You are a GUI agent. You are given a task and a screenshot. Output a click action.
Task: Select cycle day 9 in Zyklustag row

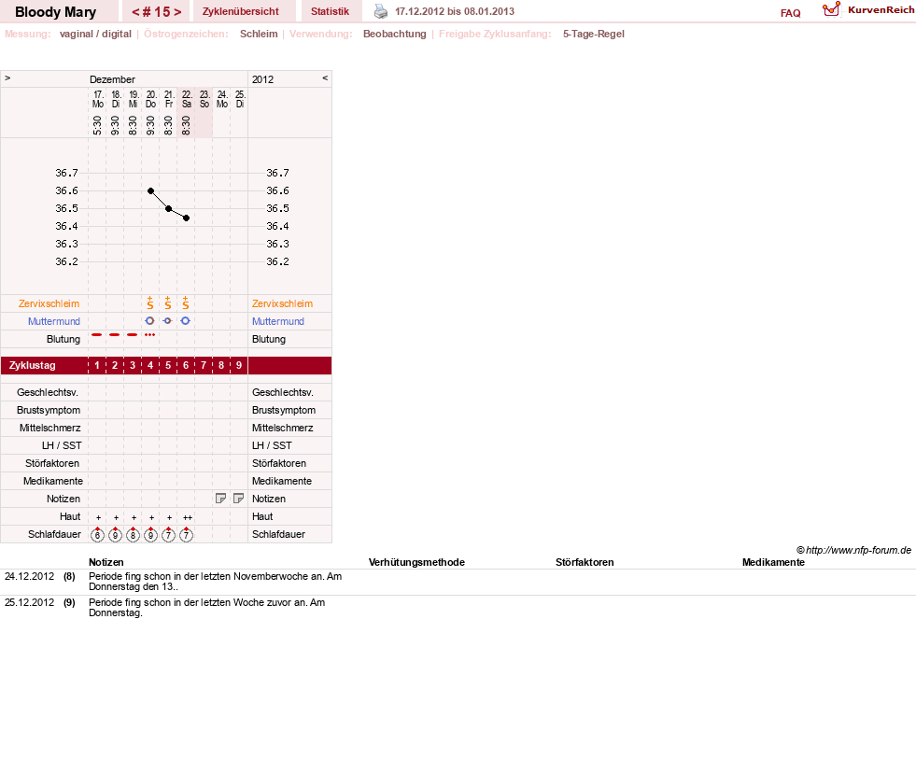pyautogui.click(x=239, y=365)
